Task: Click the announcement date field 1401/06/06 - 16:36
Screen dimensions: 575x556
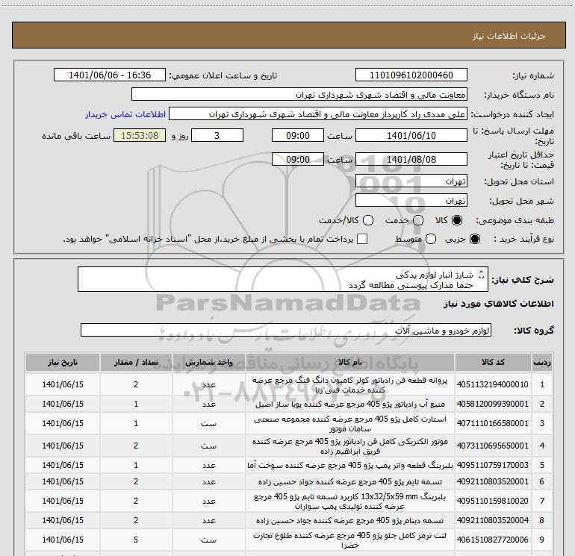Action: tap(110, 75)
